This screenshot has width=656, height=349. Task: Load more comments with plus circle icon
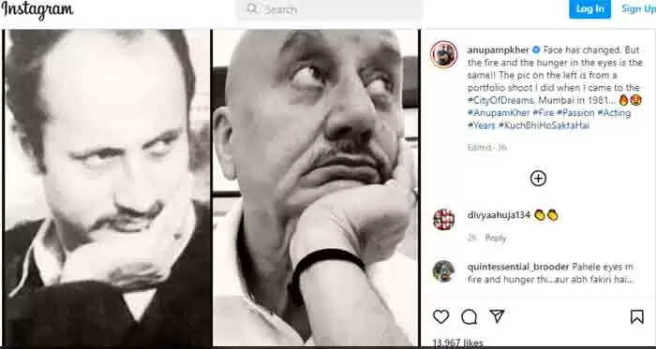538,179
